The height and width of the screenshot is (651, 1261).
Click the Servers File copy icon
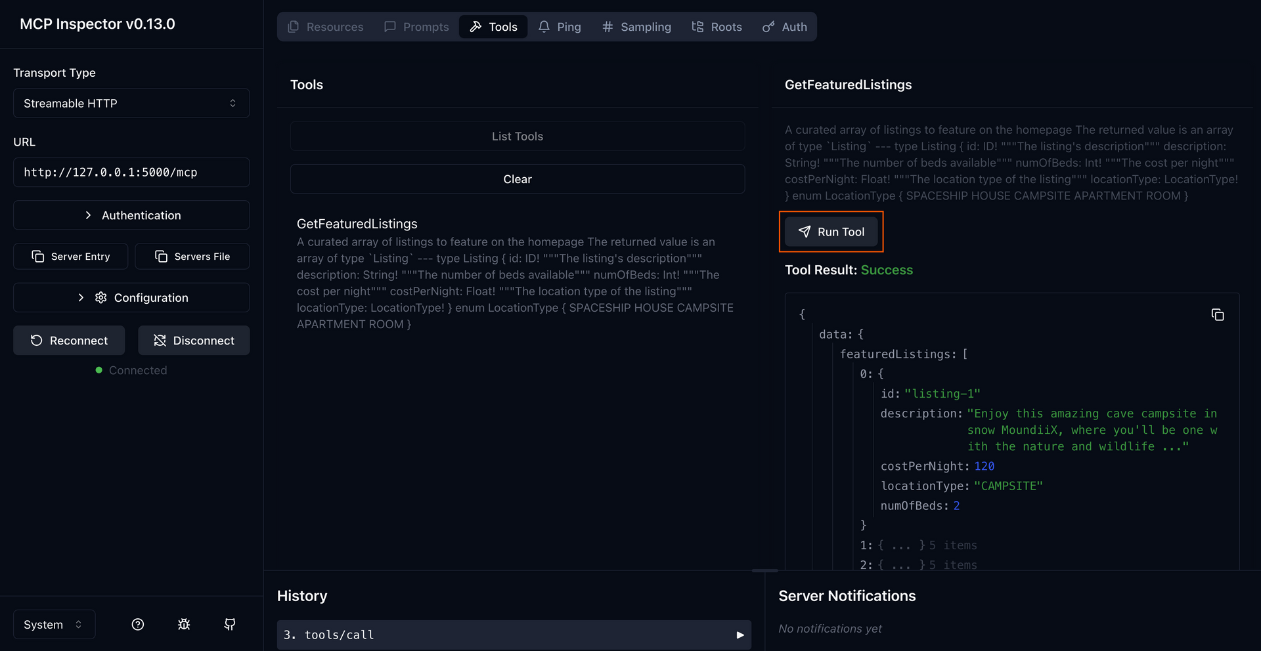[160, 256]
